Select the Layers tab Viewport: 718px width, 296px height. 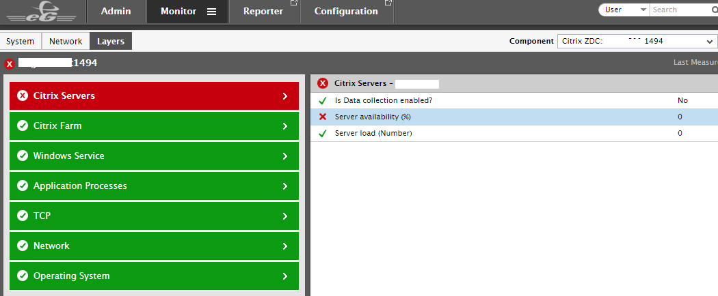pos(111,41)
